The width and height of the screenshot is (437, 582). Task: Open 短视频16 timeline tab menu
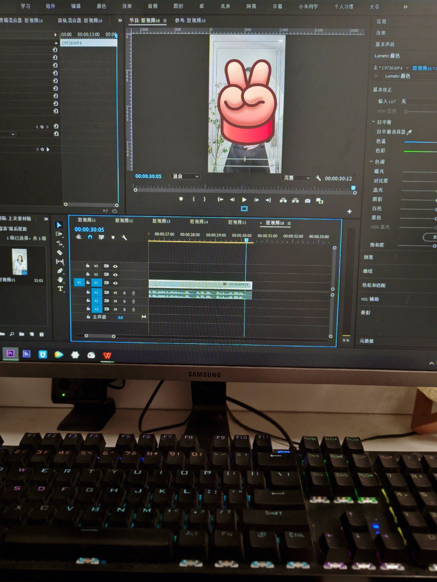tap(289, 223)
